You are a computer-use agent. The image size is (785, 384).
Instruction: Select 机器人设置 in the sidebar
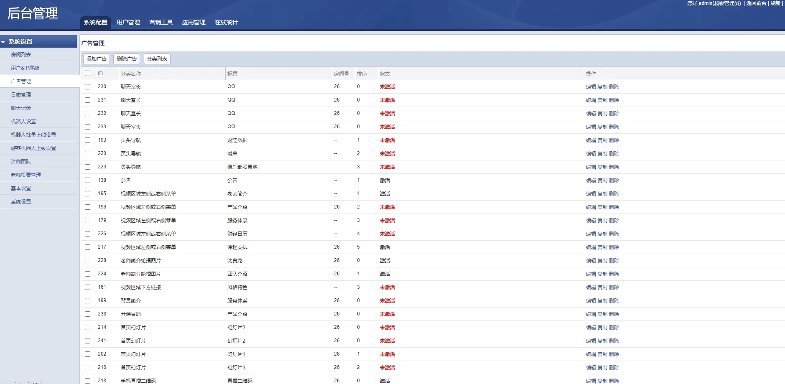tap(23, 122)
